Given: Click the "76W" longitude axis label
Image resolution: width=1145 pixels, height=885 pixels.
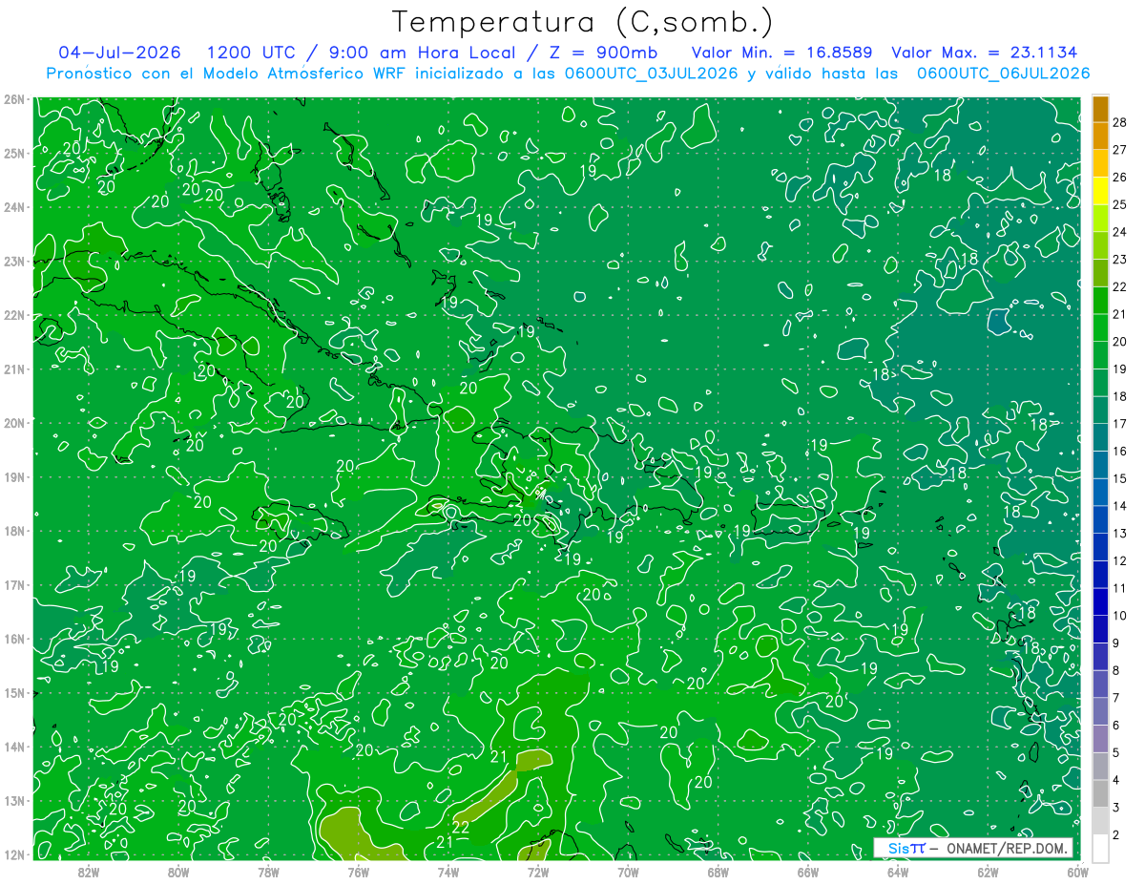Looking at the screenshot, I should coord(358,872).
